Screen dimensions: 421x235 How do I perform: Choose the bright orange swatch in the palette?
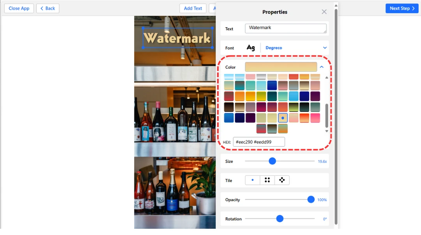click(240, 96)
